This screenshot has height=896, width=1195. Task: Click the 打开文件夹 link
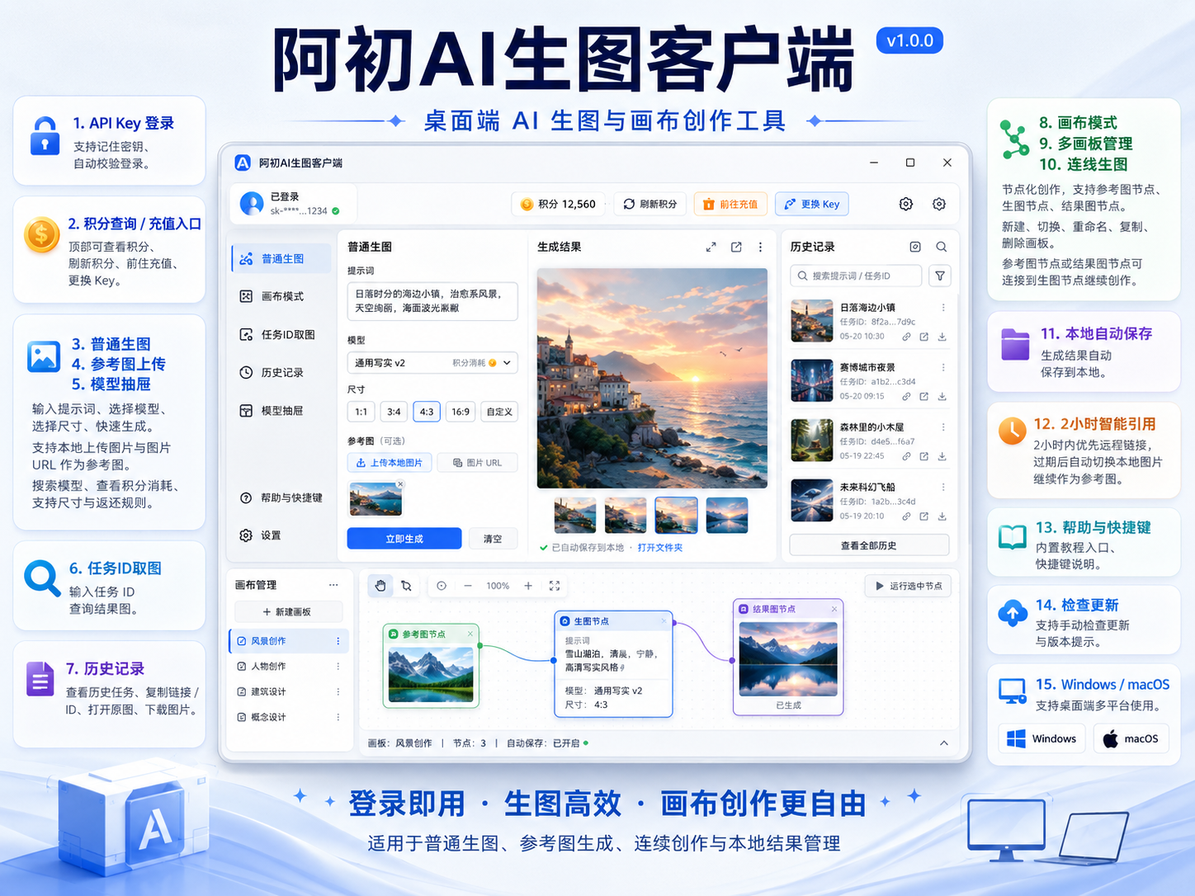[x=660, y=547]
